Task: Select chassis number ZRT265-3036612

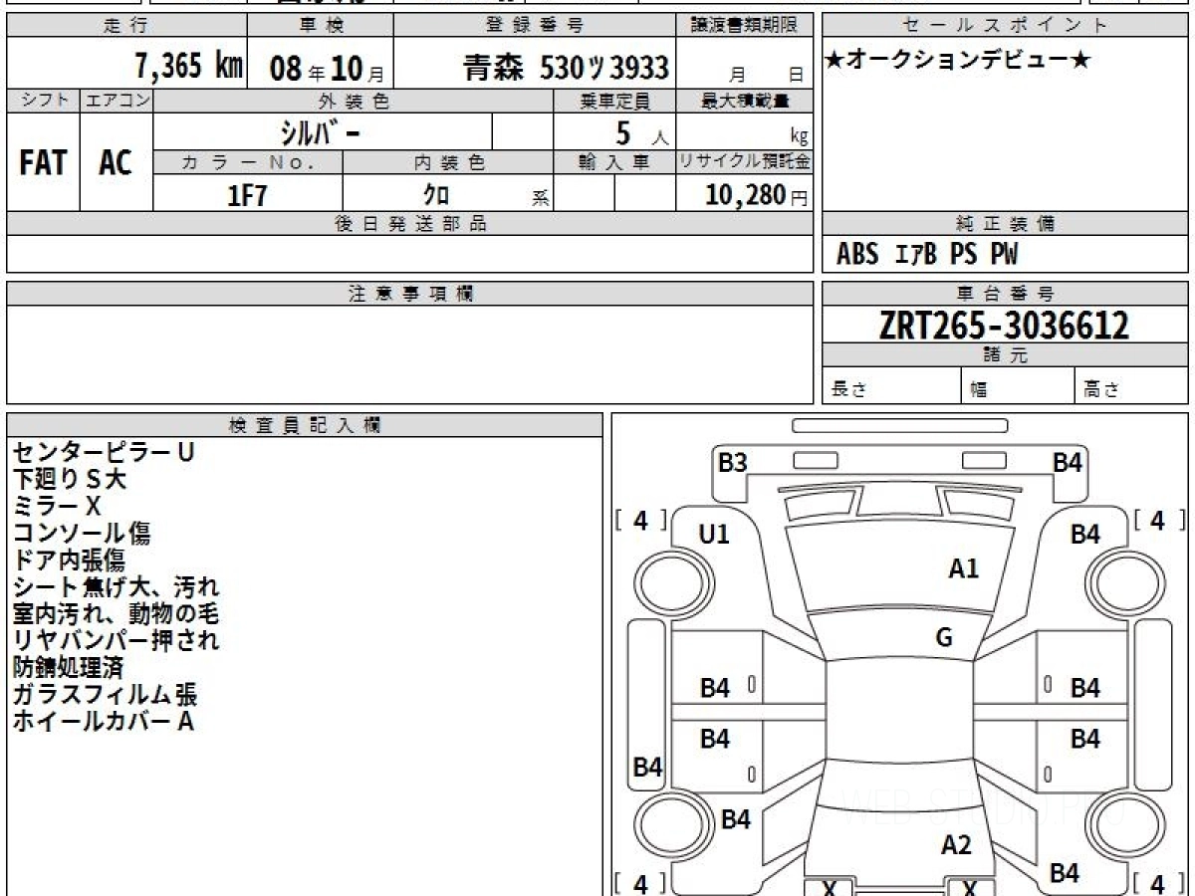Action: 1004,325
